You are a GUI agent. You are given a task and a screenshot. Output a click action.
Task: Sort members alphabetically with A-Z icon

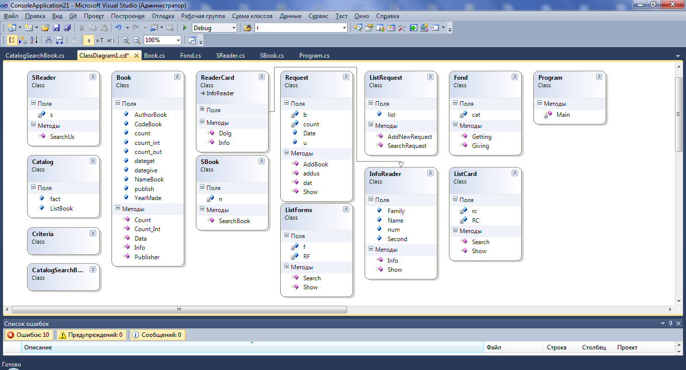click(34, 41)
